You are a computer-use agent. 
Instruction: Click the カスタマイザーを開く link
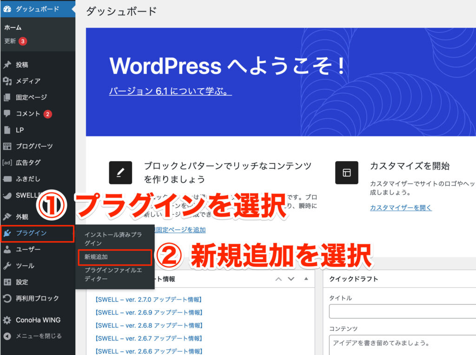(401, 208)
